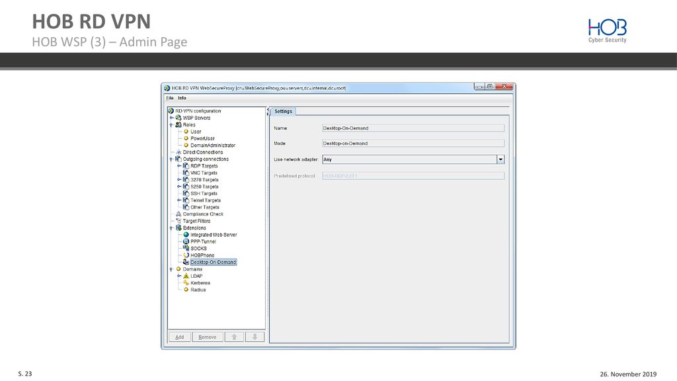The image size is (677, 381).
Task: Select the Roles group icon
Action: pyautogui.click(x=179, y=124)
